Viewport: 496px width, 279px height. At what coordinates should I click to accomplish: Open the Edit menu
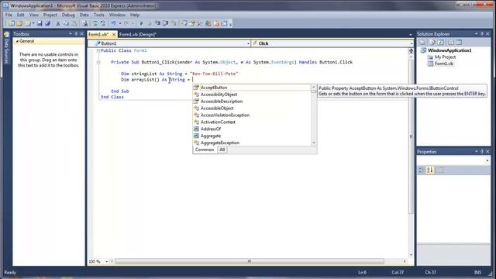coord(21,15)
